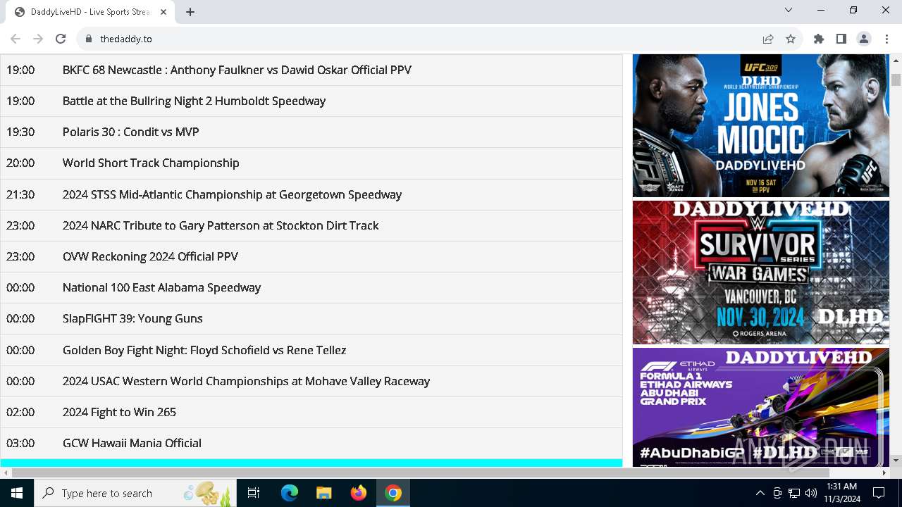Click the 19:30 time for Polaris 30
The image size is (902, 507).
20,132
